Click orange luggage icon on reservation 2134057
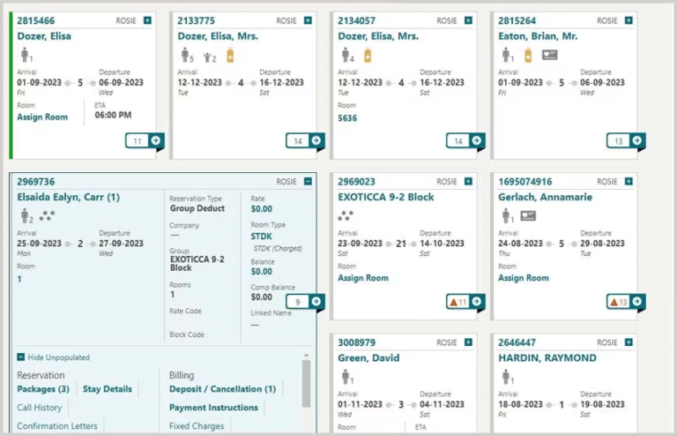 click(368, 56)
